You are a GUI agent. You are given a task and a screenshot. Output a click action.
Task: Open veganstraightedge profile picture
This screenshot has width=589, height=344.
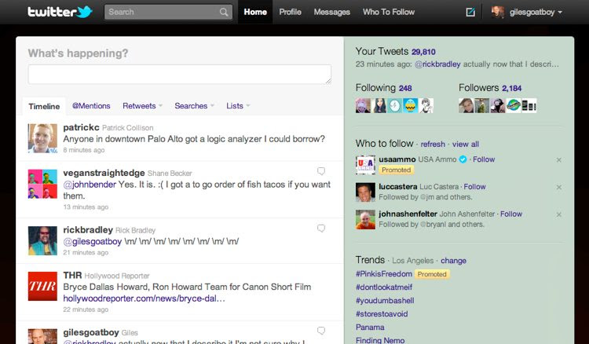(42, 184)
